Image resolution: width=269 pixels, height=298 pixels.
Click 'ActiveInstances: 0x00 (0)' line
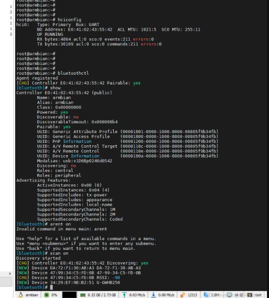pos(69,185)
